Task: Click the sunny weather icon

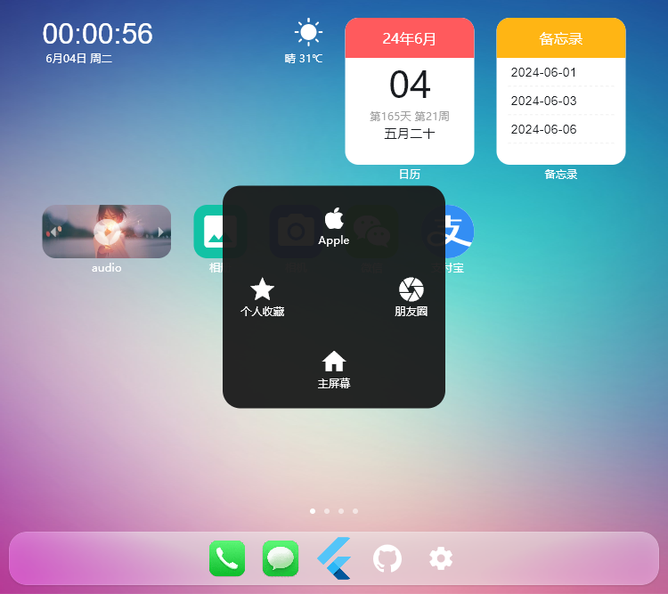Action: click(308, 32)
